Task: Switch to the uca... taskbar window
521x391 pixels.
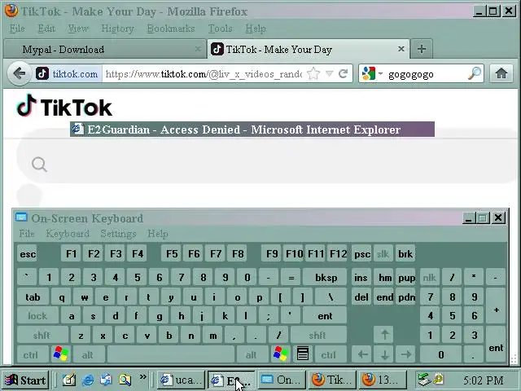Action: click(181, 380)
